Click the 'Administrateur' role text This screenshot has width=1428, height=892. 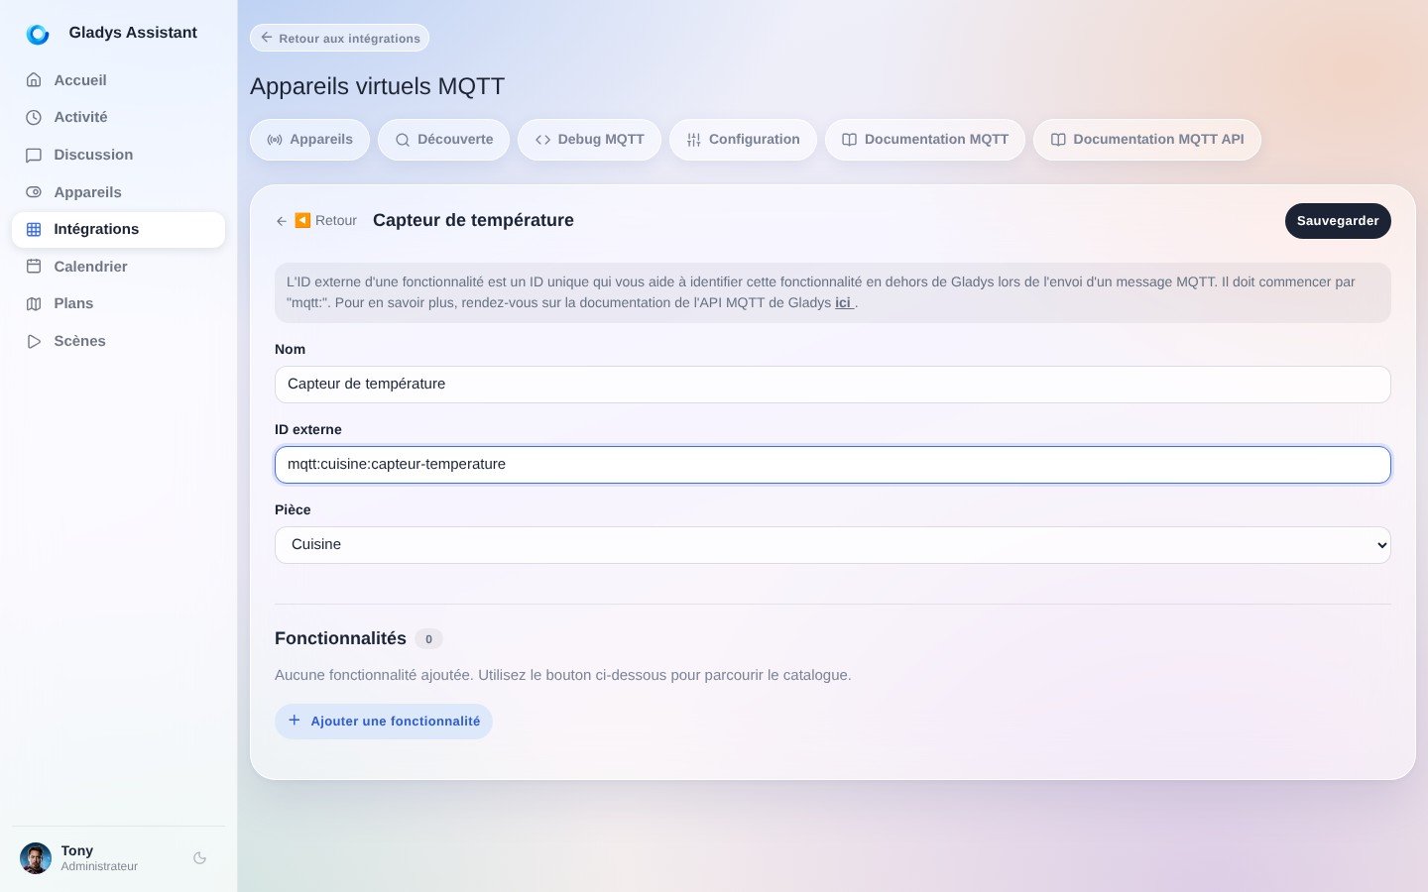99,866
